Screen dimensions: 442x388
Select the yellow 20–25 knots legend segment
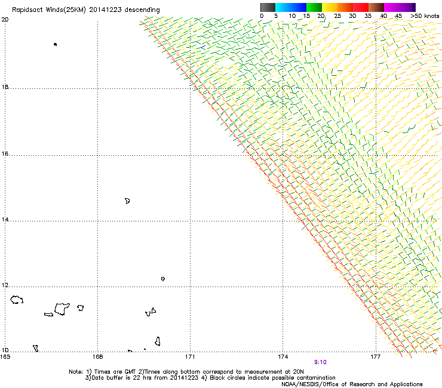330,7
